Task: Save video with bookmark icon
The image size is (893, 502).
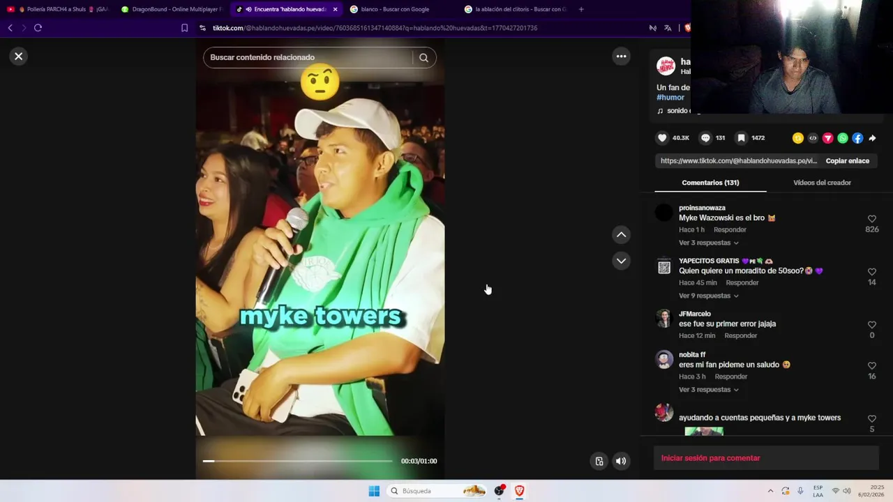Action: click(741, 138)
